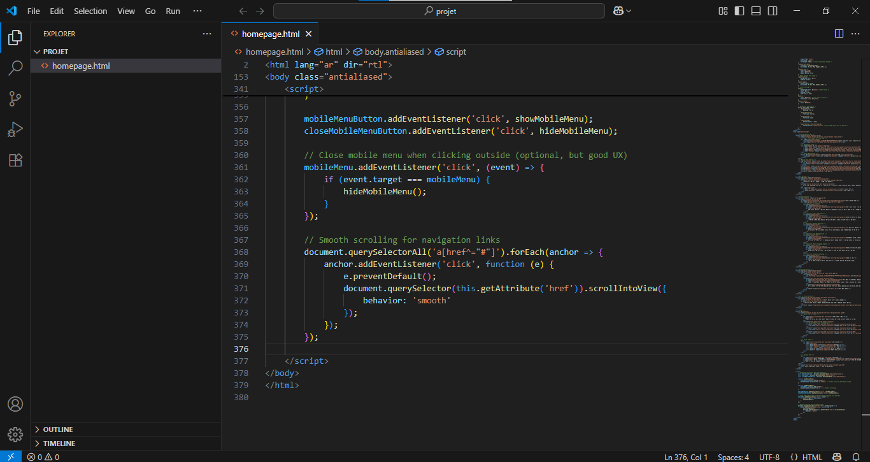
Task: Toggle the primary side bar visibility
Action: click(739, 11)
